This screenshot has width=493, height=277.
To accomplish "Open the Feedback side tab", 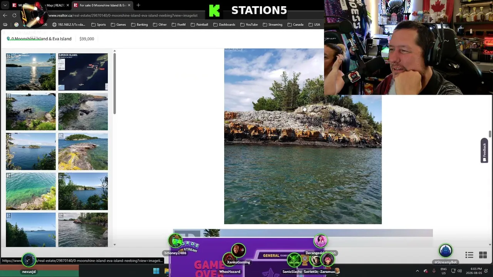I will [x=485, y=150].
